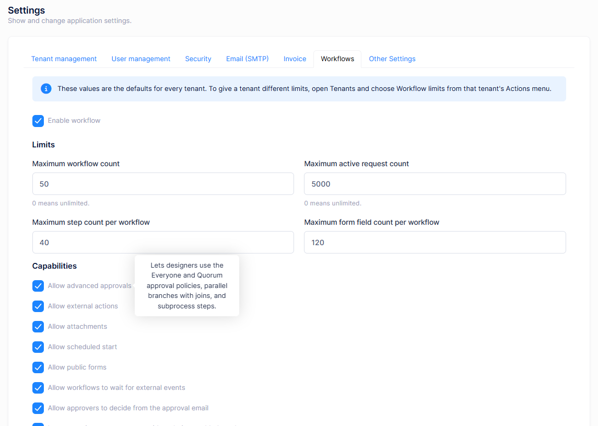This screenshot has height=426, width=598.
Task: Toggle Allow approvers to decide from approval email
Action: (x=38, y=408)
